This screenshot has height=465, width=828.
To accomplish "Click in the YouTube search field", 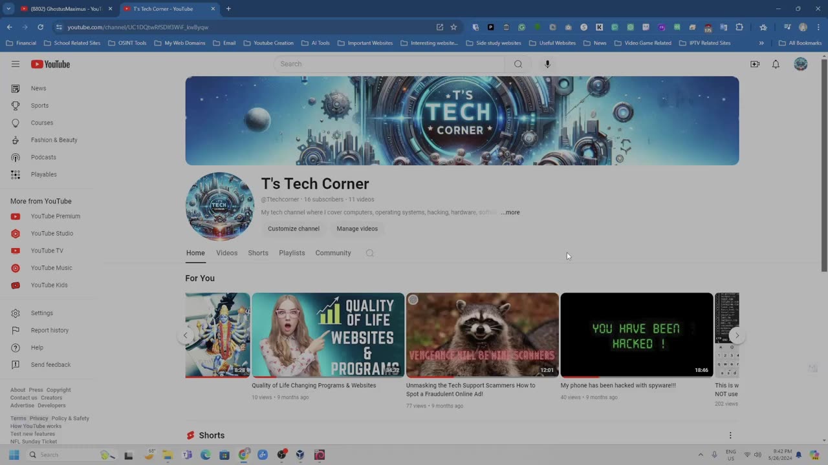I will (x=389, y=64).
